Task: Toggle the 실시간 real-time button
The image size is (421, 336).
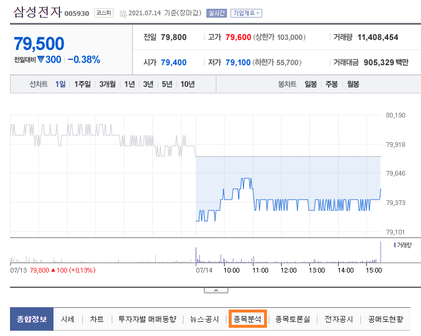Action: tap(216, 13)
